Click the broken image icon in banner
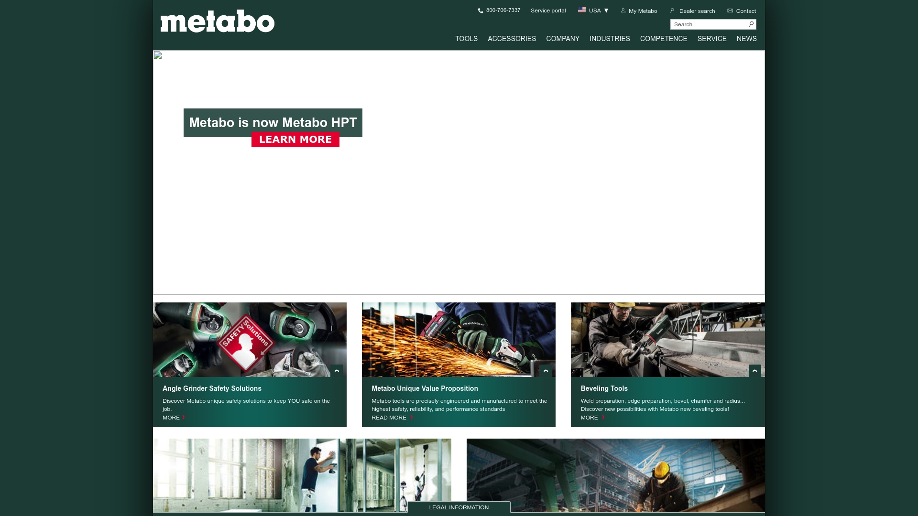Image resolution: width=918 pixels, height=516 pixels. click(158, 55)
